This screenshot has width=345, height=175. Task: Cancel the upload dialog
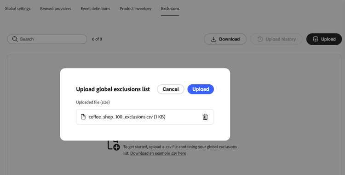point(171,89)
